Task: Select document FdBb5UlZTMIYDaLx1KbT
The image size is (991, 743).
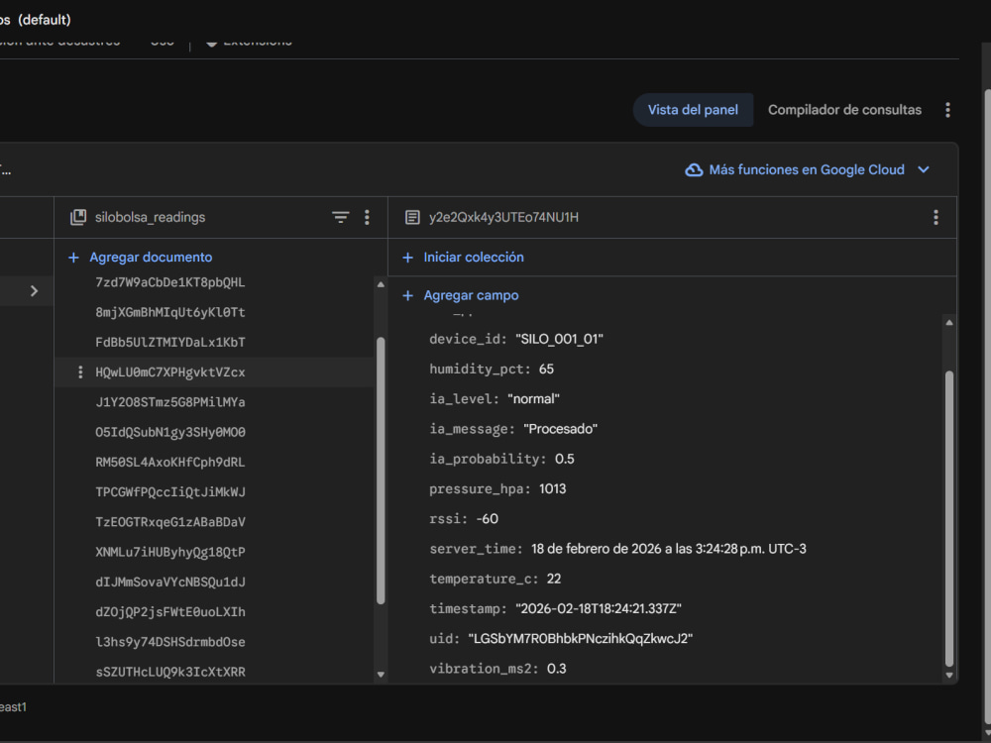Action: [x=170, y=343]
